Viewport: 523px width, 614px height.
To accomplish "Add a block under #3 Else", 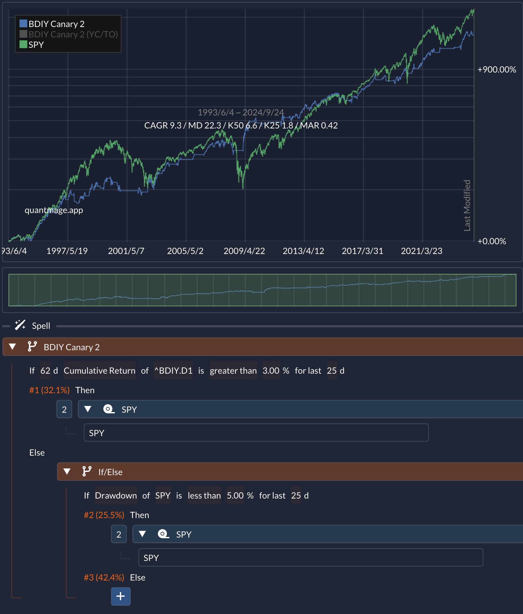I will coord(121,596).
